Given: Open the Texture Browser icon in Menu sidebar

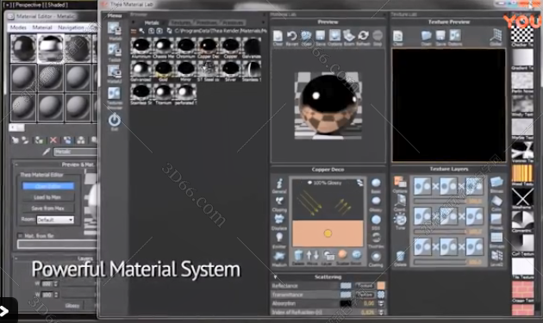Looking at the screenshot, I should (115, 94).
